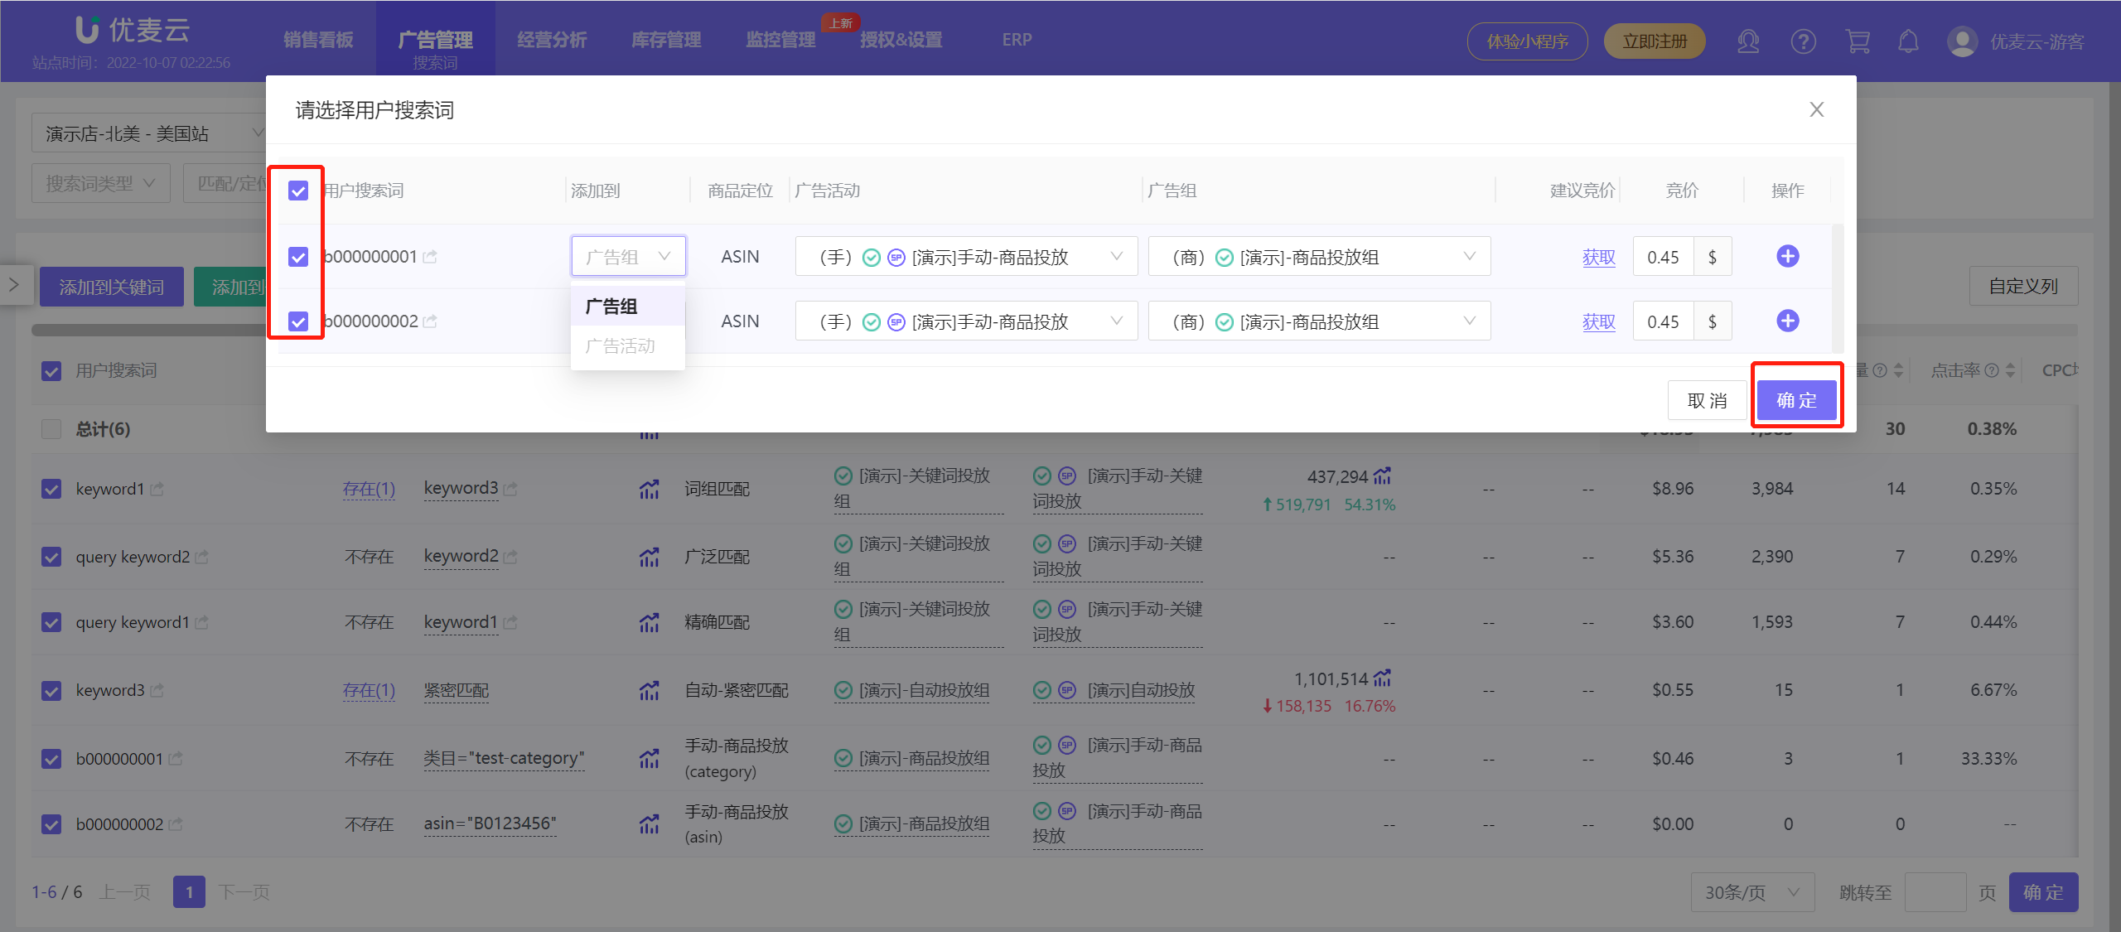
Task: Click 确定 button in dialog
Action: pyautogui.click(x=1796, y=401)
